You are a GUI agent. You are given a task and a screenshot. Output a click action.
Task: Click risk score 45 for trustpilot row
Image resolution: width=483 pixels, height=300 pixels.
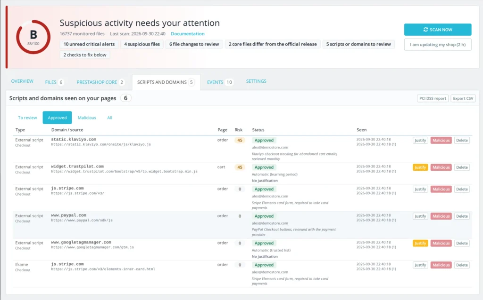tap(240, 167)
